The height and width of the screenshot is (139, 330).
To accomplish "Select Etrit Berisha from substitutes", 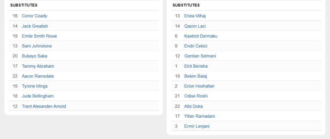I will point(196,66).
